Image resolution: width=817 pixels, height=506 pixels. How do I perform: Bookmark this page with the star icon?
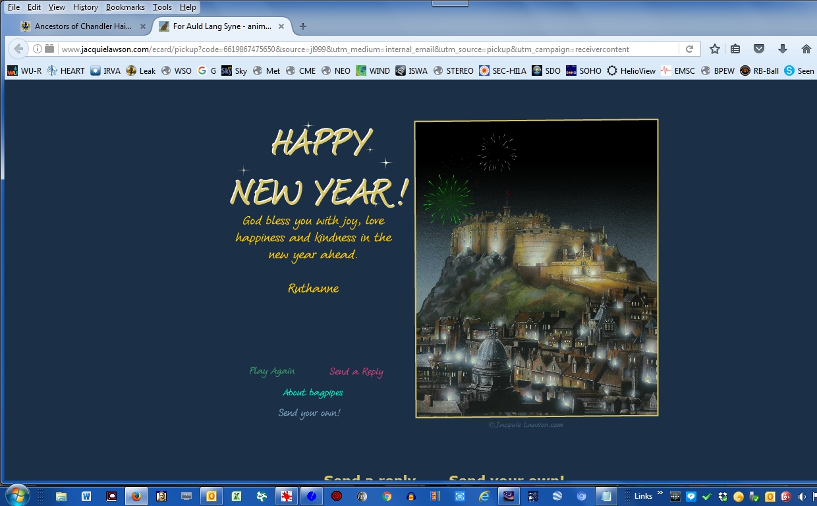pos(715,49)
